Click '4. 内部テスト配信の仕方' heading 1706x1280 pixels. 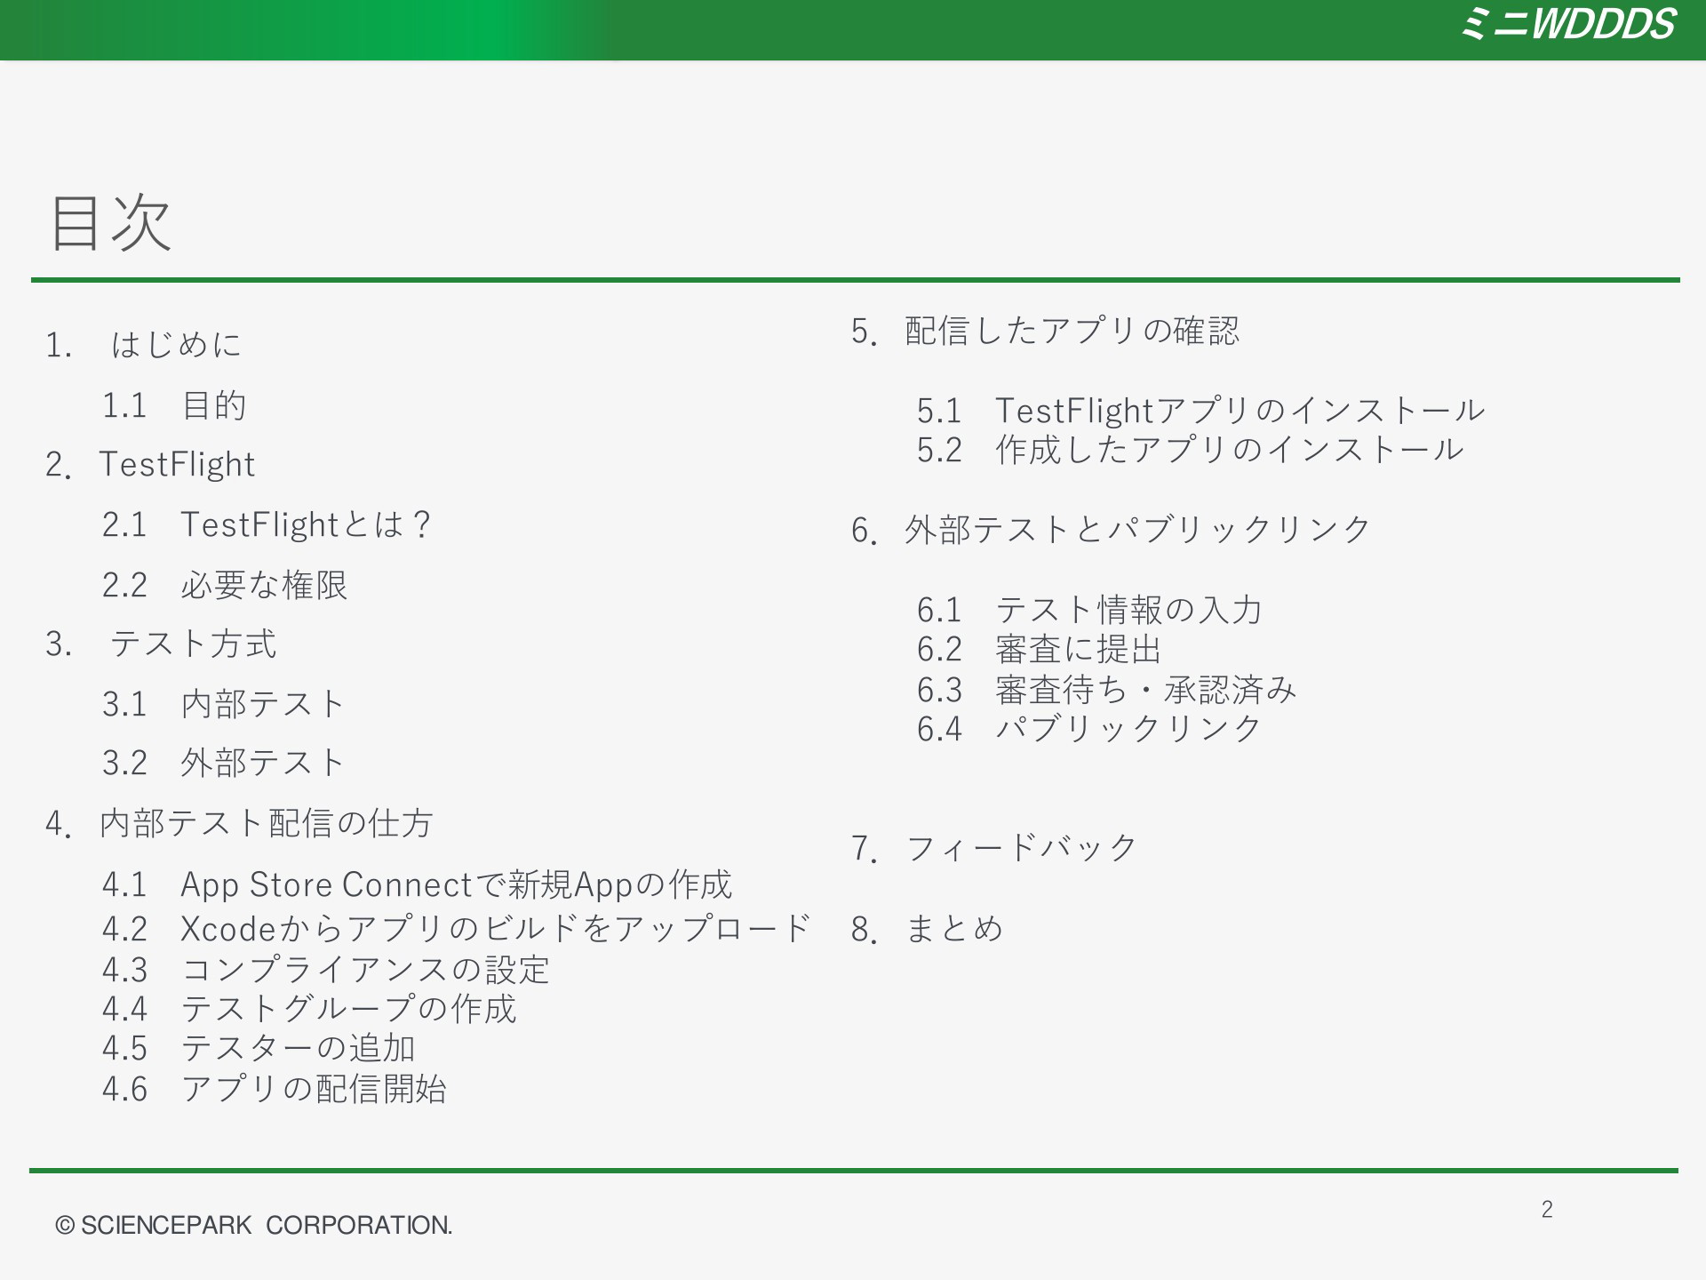coord(240,823)
